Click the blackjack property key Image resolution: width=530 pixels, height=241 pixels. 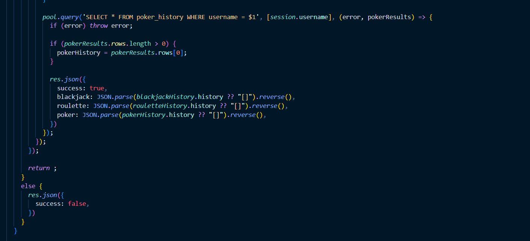click(73, 97)
